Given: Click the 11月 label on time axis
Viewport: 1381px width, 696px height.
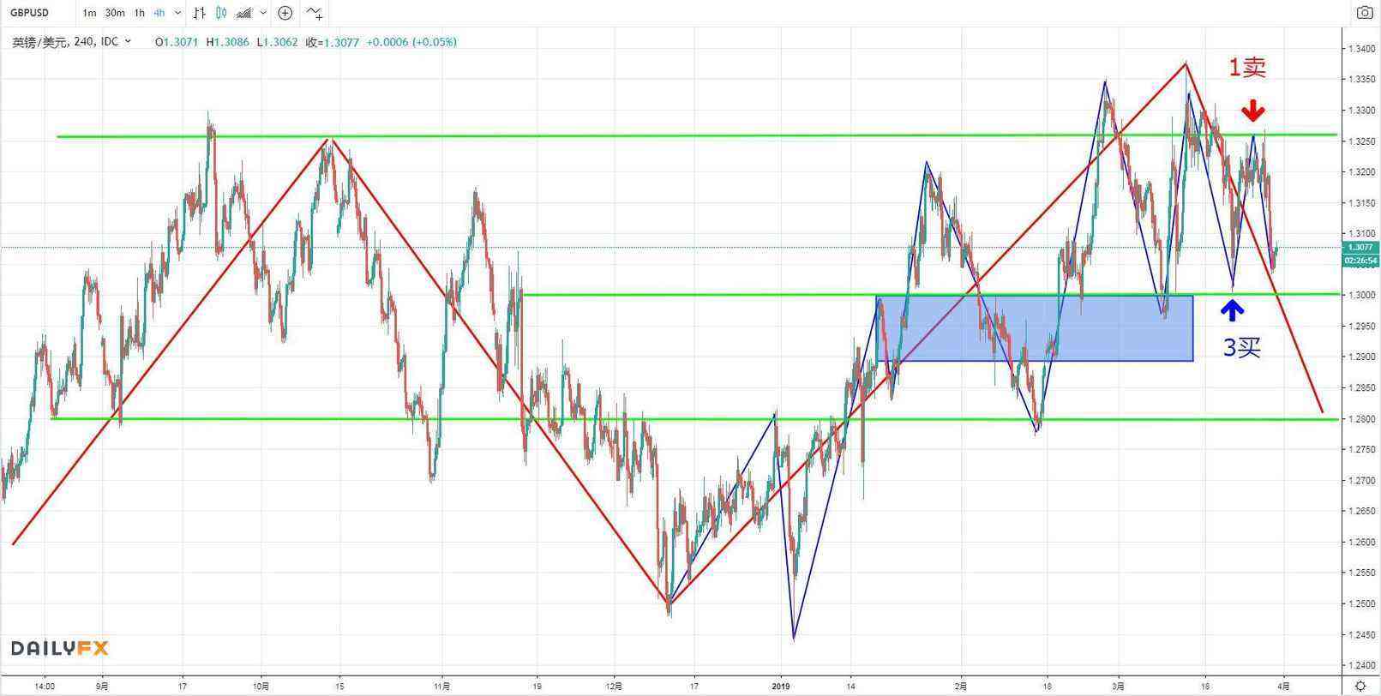Looking at the screenshot, I should point(441,686).
